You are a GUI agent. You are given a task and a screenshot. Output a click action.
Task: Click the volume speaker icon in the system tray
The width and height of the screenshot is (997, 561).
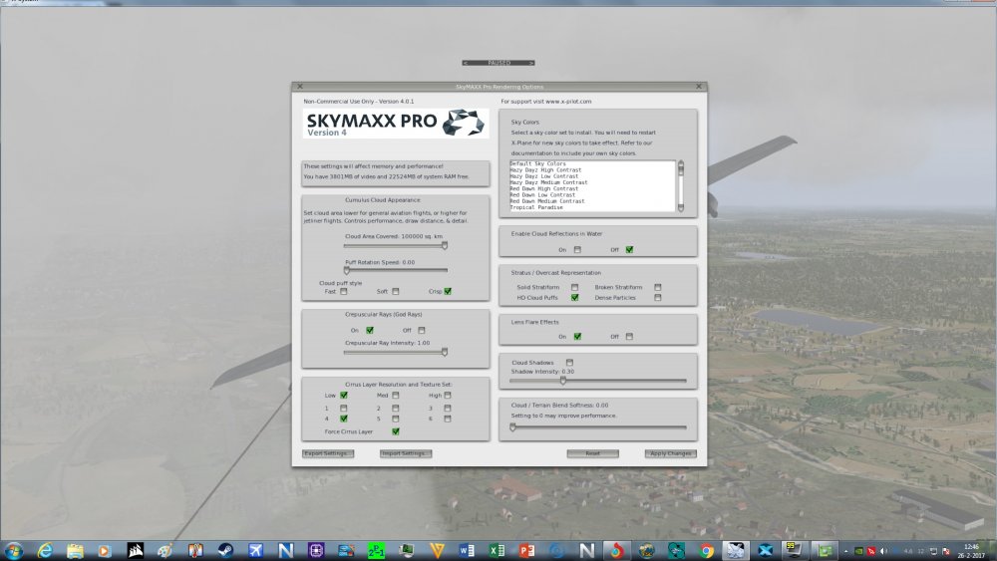(x=883, y=551)
